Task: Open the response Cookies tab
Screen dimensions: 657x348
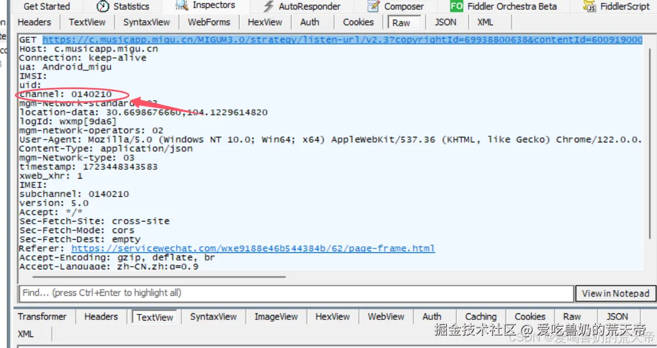Action: click(530, 317)
